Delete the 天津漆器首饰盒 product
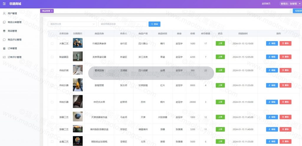The image size is (302, 146). [285, 117]
